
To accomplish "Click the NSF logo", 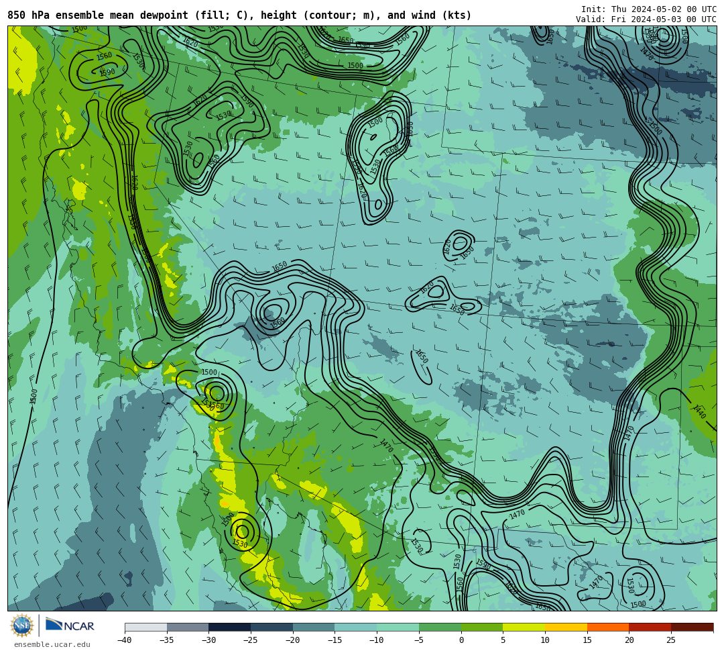I will [21, 626].
